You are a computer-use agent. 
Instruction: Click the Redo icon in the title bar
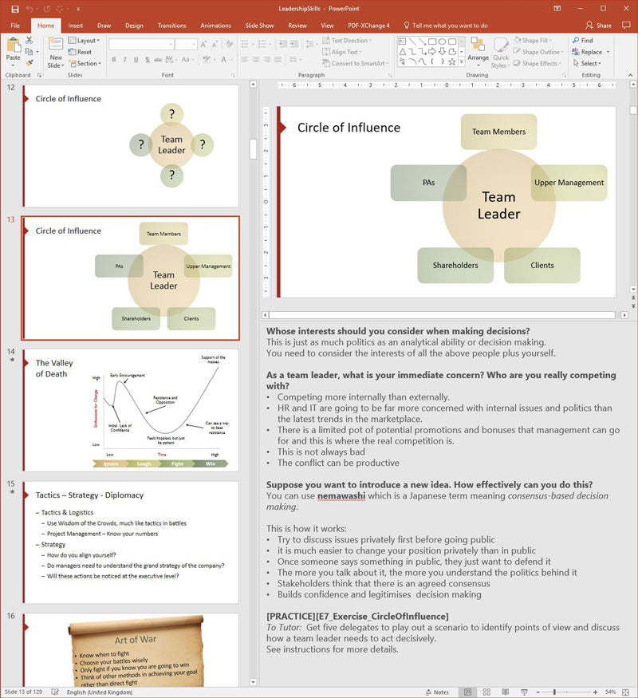47,9
